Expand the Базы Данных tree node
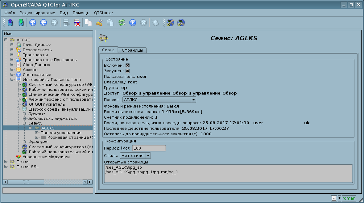The image size is (364, 203). click(x=12, y=45)
